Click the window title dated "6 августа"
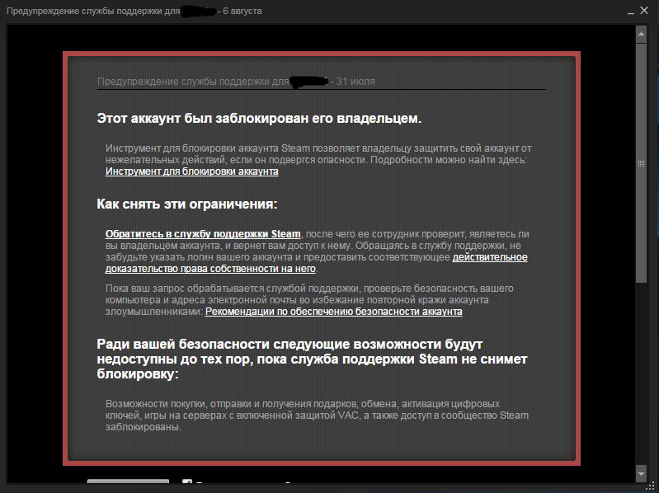The image size is (659, 493). pos(134,11)
